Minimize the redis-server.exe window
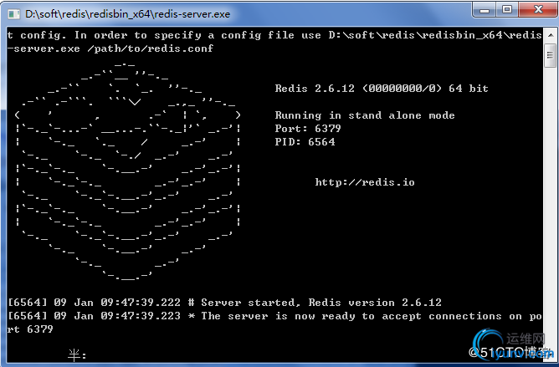The height and width of the screenshot is (367, 559). pos(485,10)
